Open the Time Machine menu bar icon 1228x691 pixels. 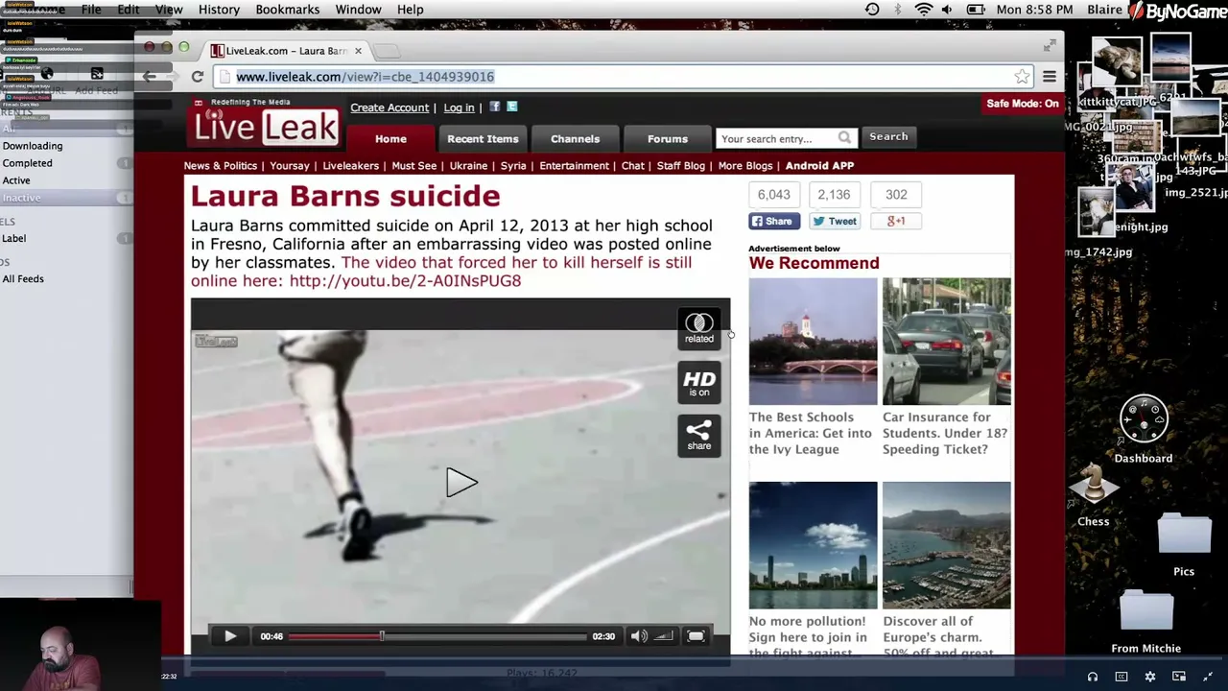[872, 10]
